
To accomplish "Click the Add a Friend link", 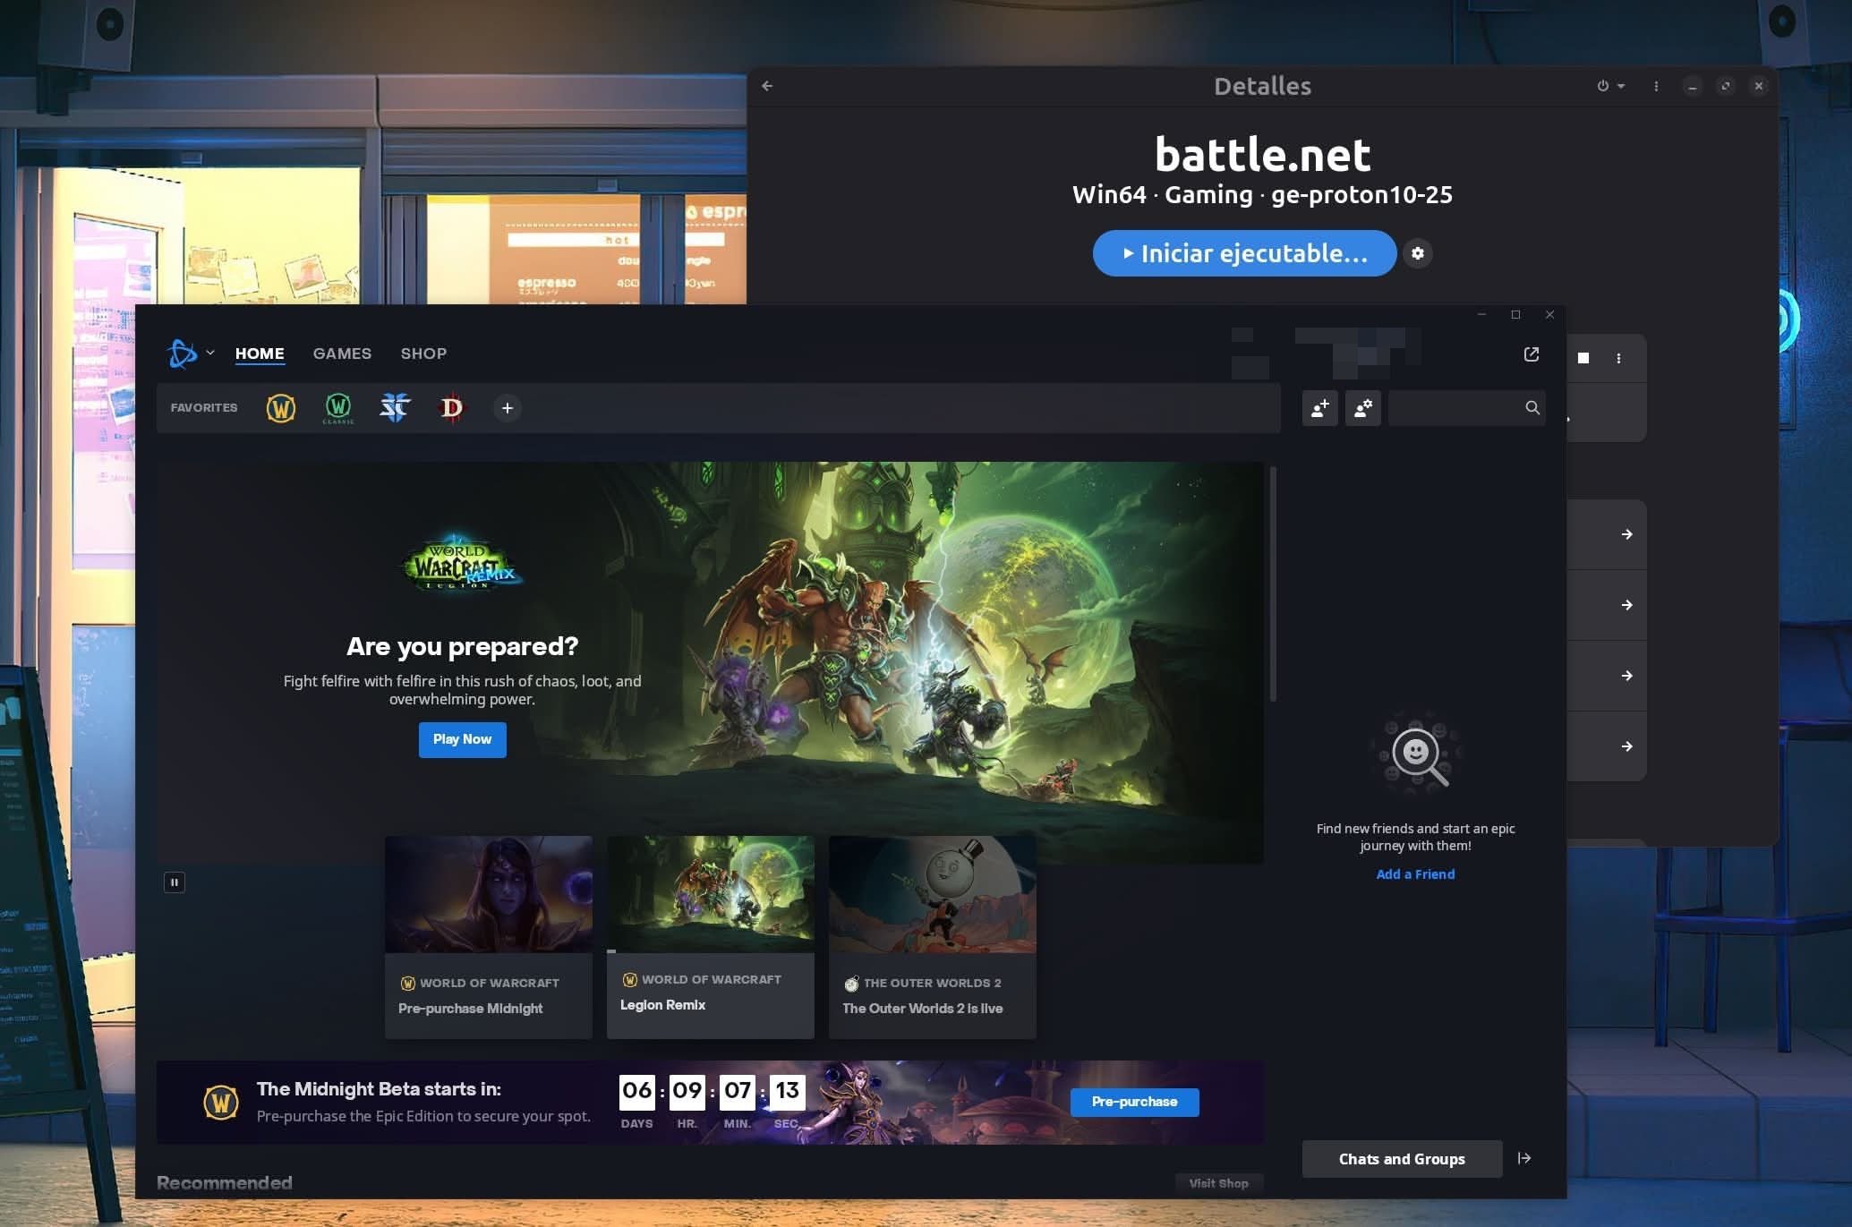I will coord(1415,874).
